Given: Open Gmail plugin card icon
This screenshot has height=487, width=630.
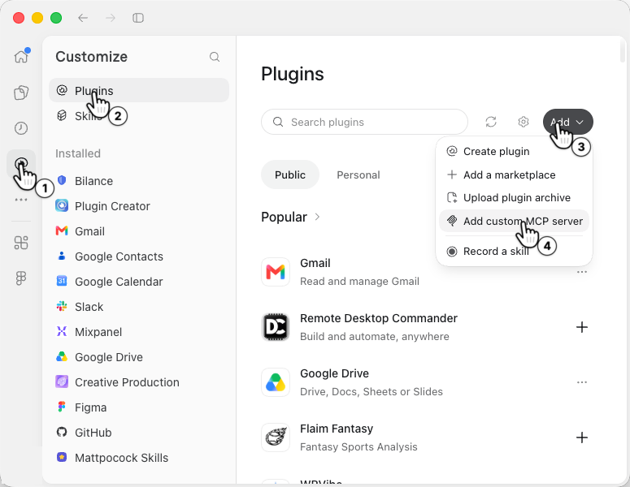Looking at the screenshot, I should click(x=276, y=272).
